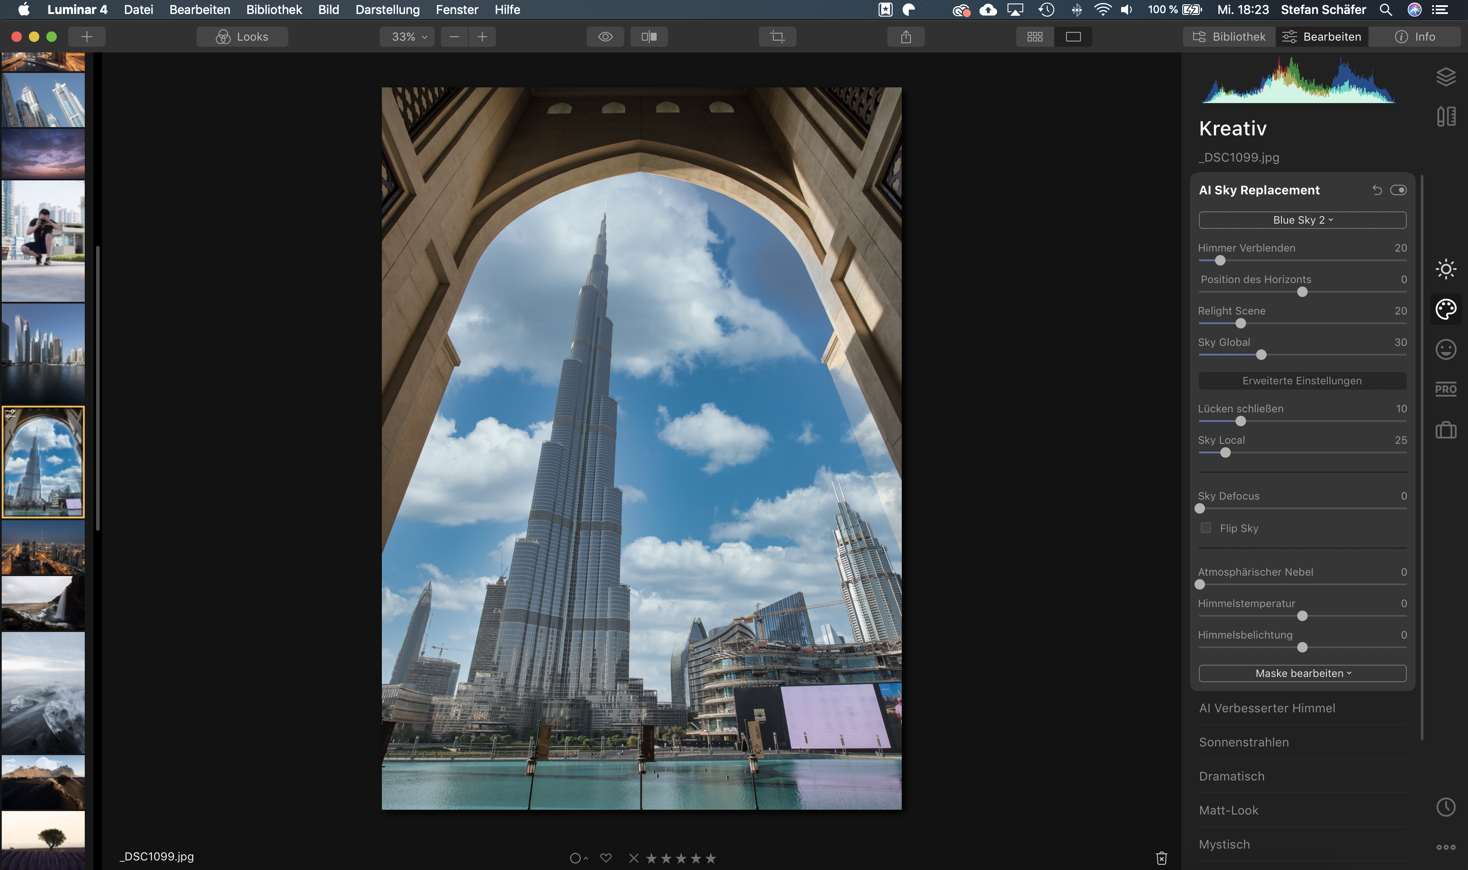Click the Crop tool icon
The width and height of the screenshot is (1468, 870).
point(777,36)
